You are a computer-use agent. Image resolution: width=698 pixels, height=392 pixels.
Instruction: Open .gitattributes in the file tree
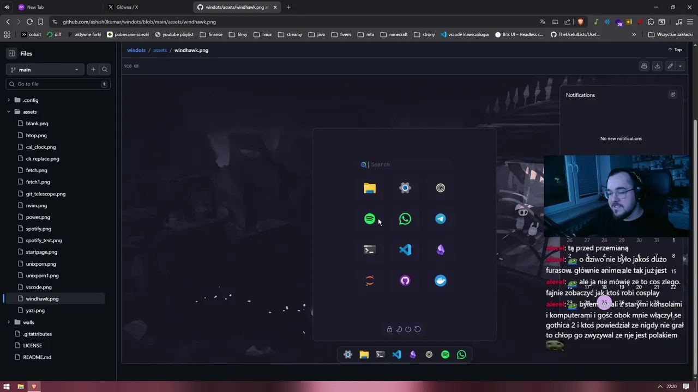37,334
